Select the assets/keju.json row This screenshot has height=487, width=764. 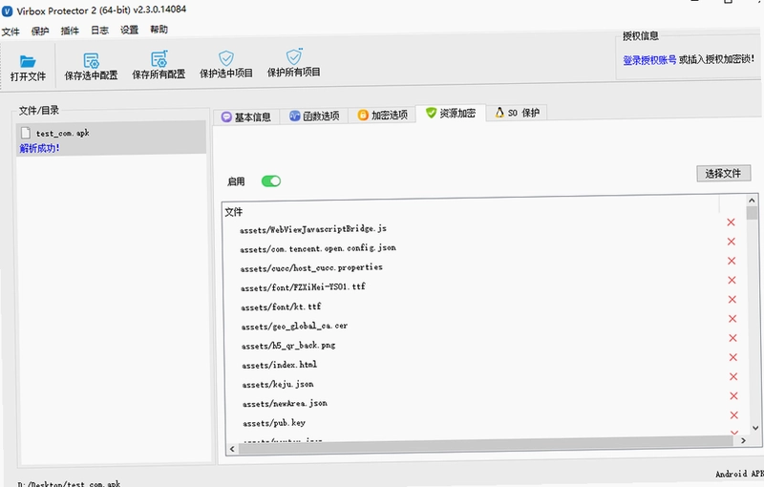[278, 384]
